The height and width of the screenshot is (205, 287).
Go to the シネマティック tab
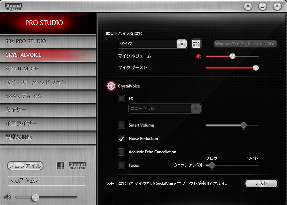(48, 96)
